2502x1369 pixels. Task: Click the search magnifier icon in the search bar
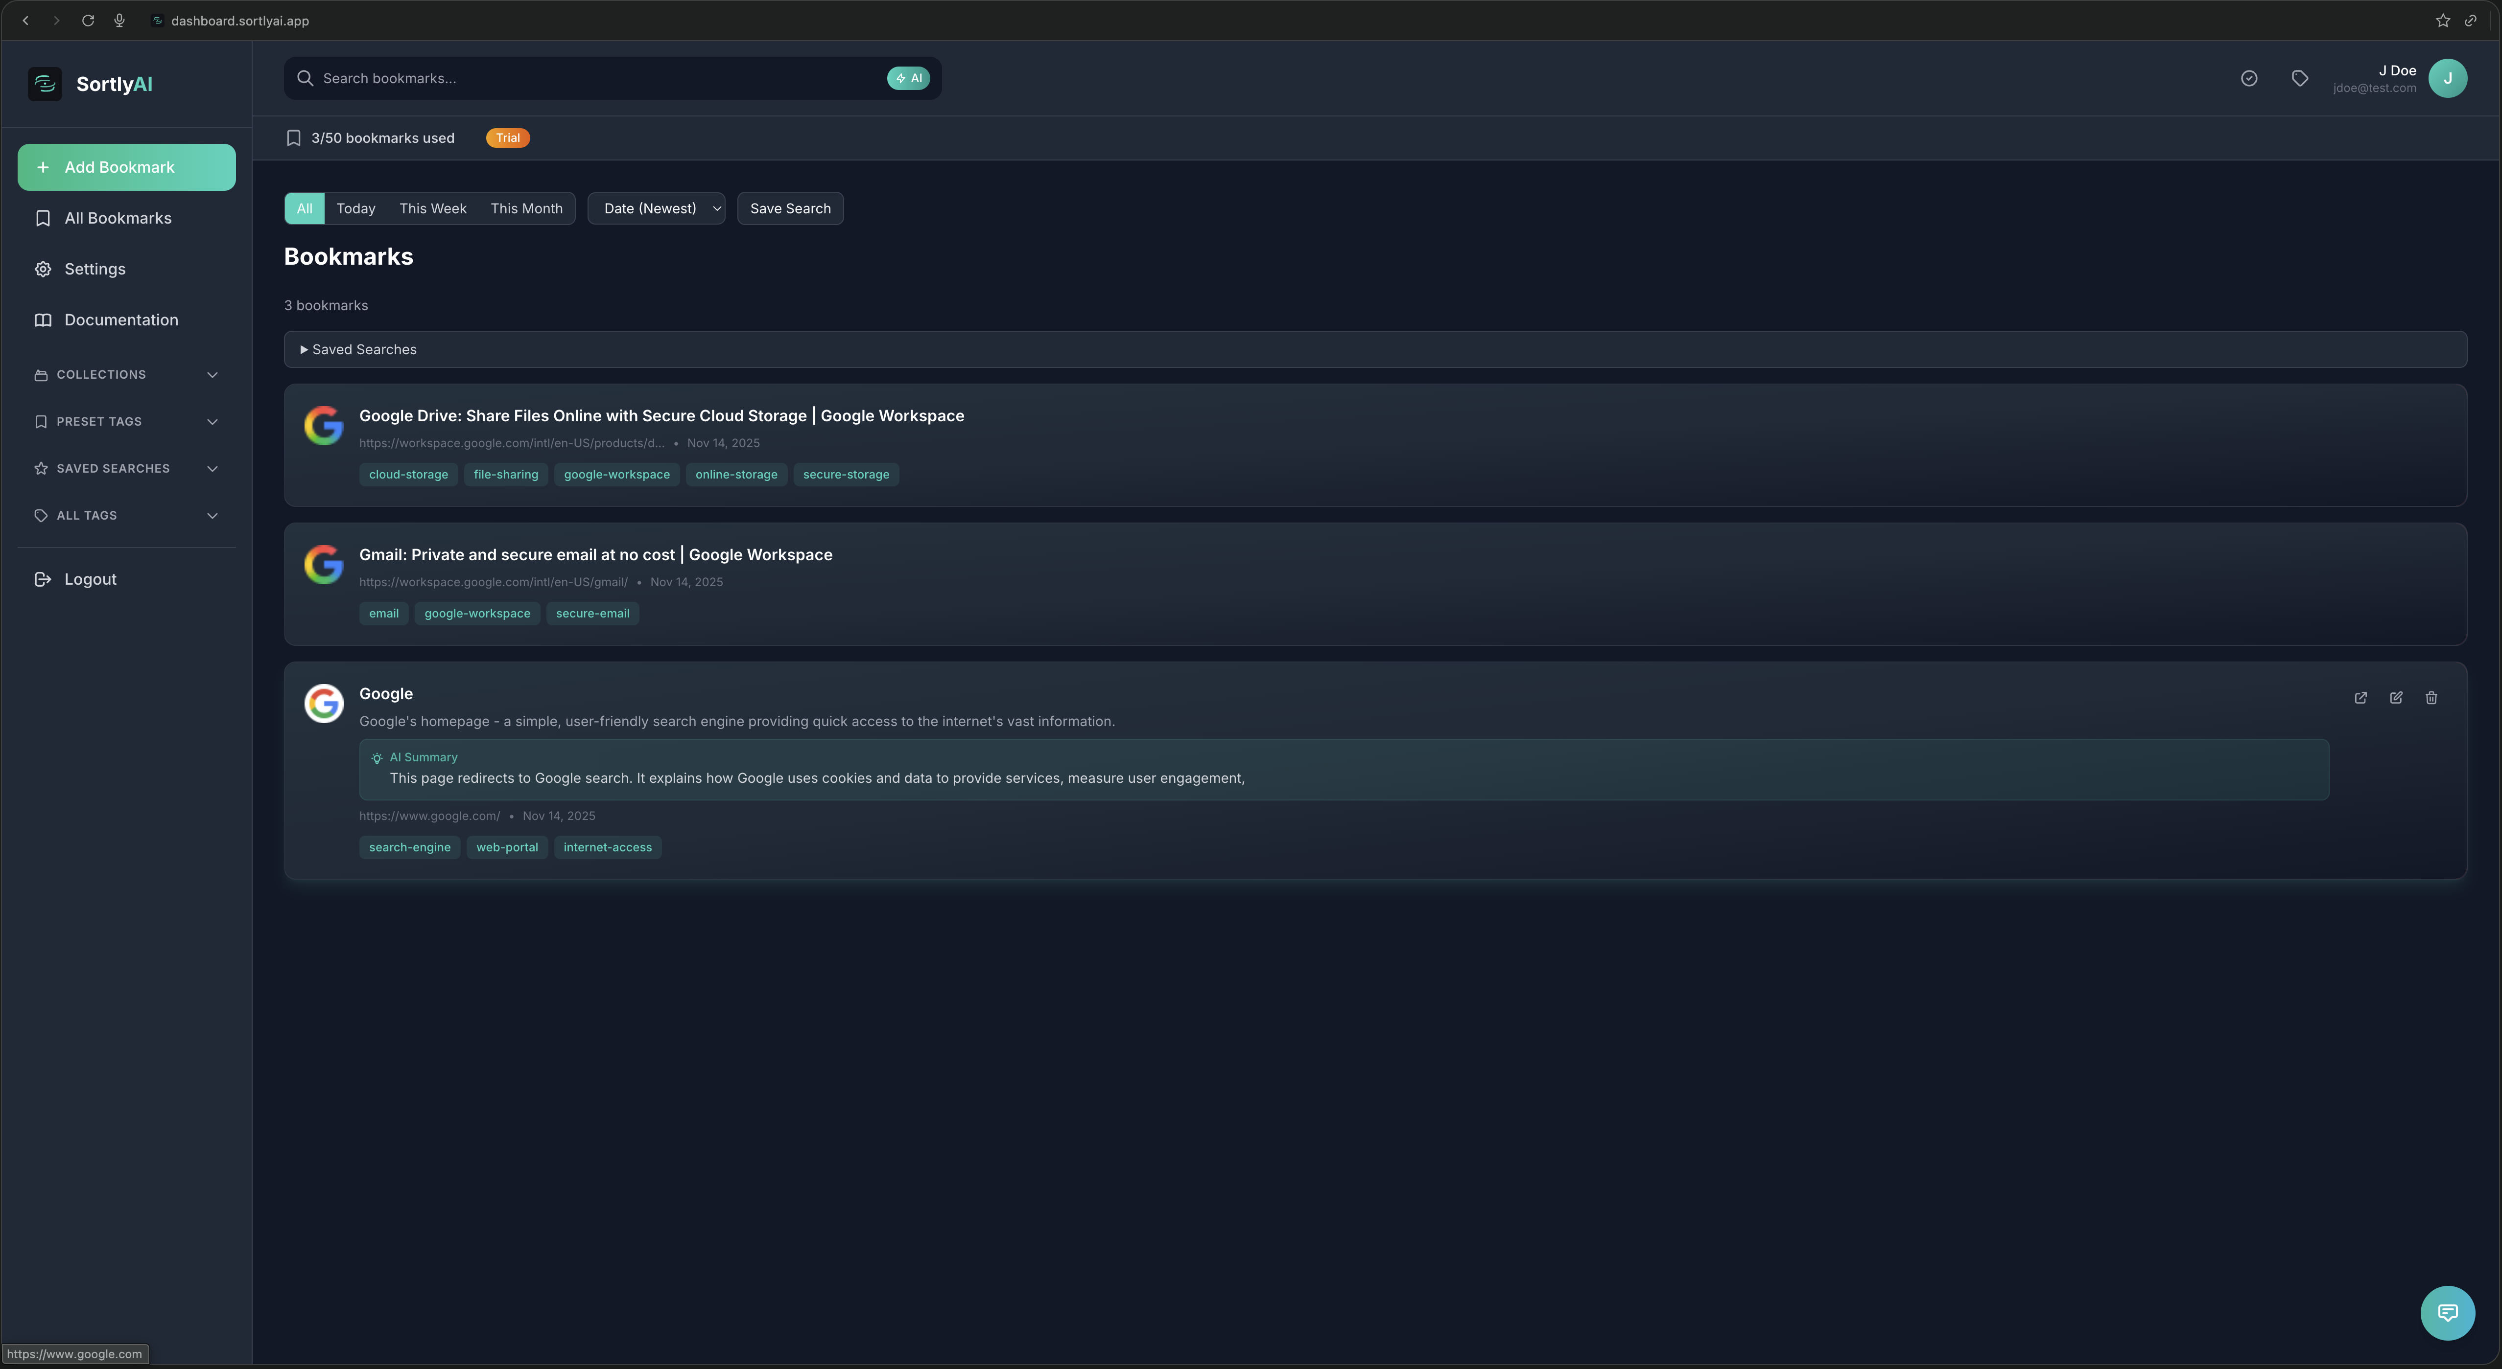(x=305, y=78)
